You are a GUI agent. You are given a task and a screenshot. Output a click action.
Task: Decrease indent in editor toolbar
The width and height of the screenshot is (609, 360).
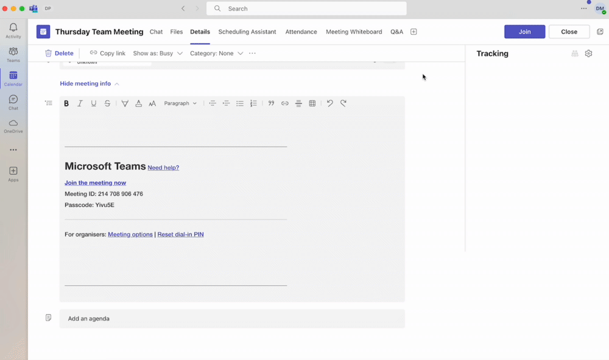pyautogui.click(x=212, y=103)
